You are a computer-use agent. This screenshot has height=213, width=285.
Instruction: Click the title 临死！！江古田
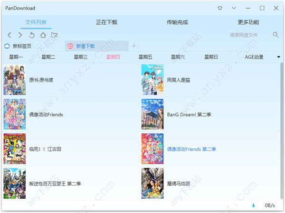click(x=45, y=149)
